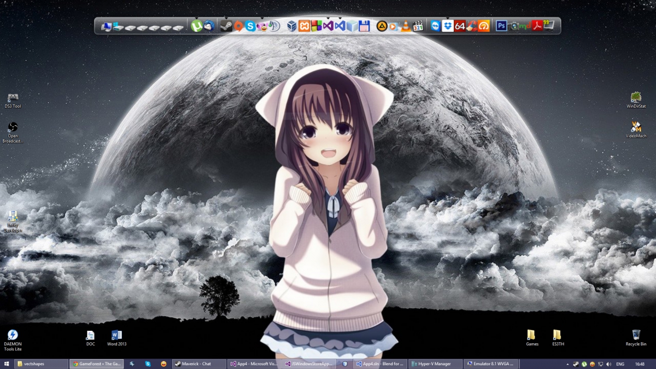Open VLC media player from the dock
Image resolution: width=656 pixels, height=369 pixels.
[406, 26]
